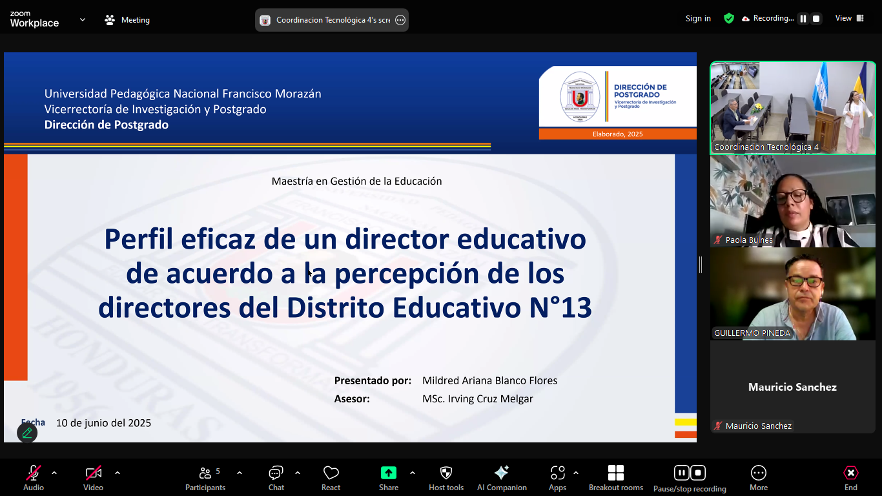
Task: Click Sign in link
Action: 698,18
